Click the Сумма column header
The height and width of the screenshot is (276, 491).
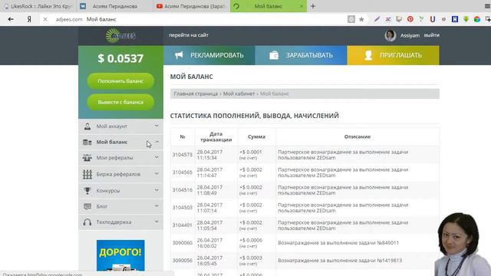tap(256, 136)
